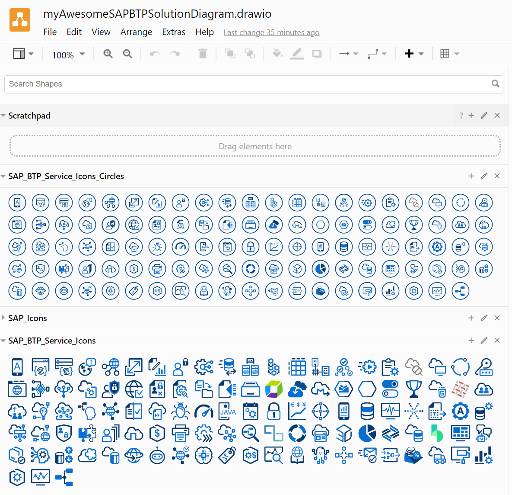Open the zoom level 100% dropdown
The image size is (512, 495).
(68, 55)
